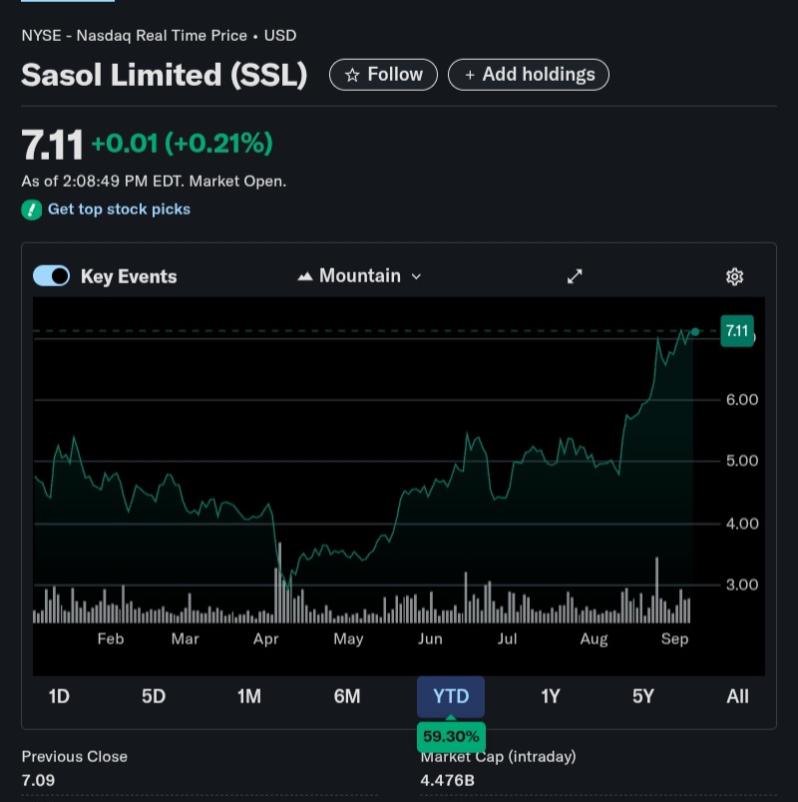
Task: Select the All time range
Action: (x=737, y=696)
